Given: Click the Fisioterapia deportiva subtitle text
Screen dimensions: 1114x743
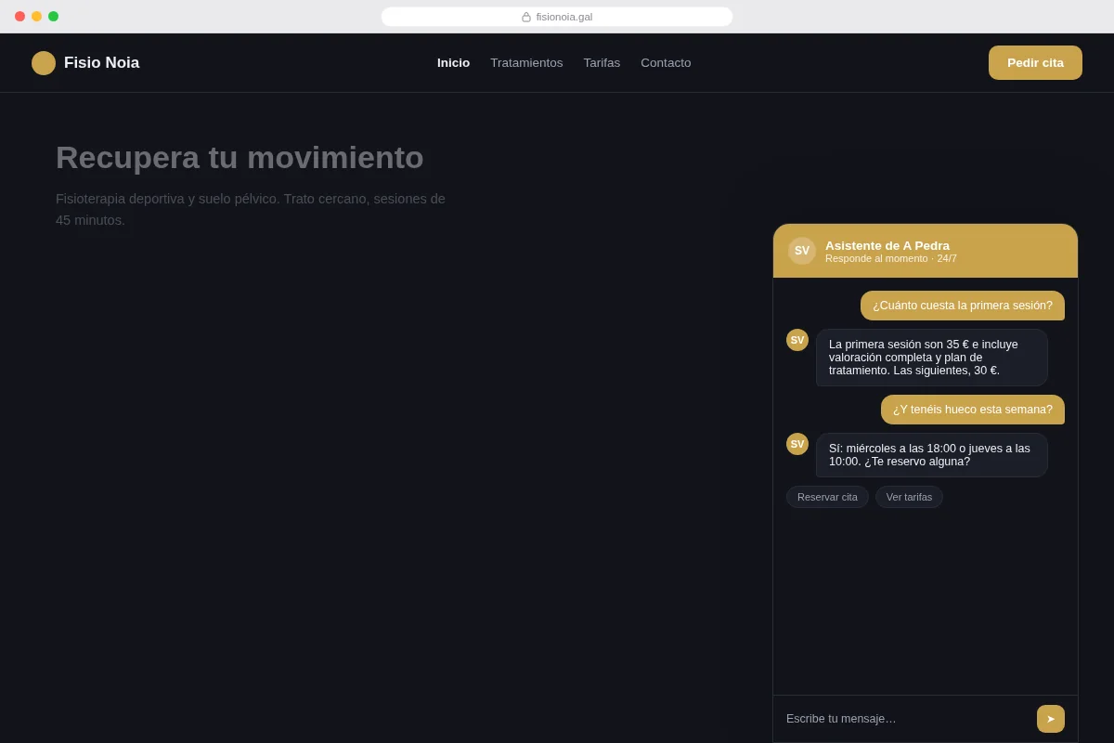Looking at the screenshot, I should tap(251, 209).
